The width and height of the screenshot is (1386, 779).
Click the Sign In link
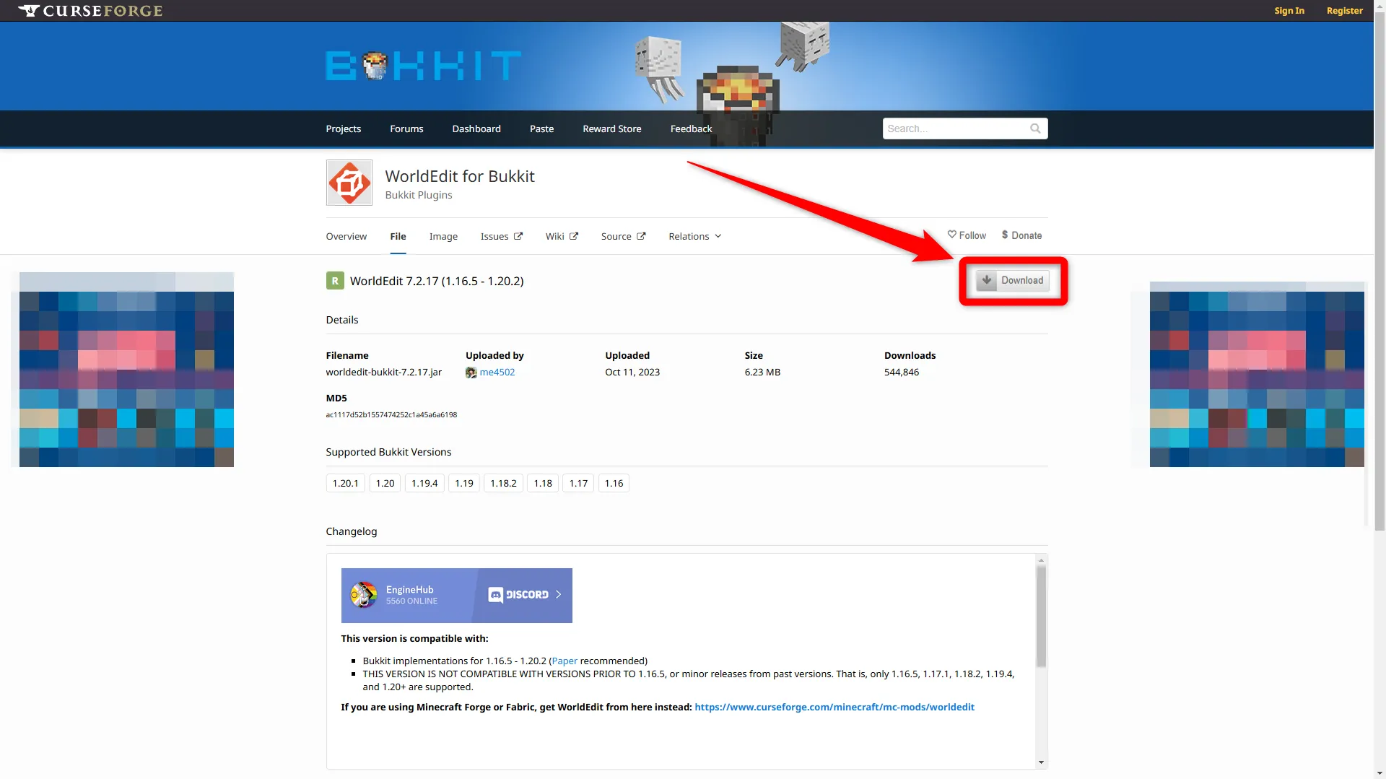pos(1289,11)
